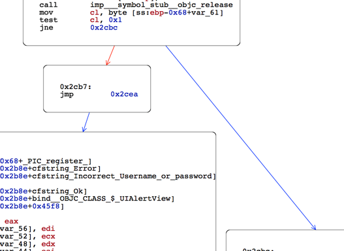Select the 0x2cb7 block label
Image resolution: width=344 pixels, height=251 pixels.
(x=76, y=87)
